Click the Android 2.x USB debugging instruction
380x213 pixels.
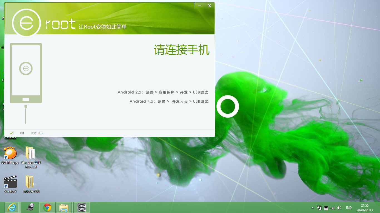pyautogui.click(x=163, y=92)
